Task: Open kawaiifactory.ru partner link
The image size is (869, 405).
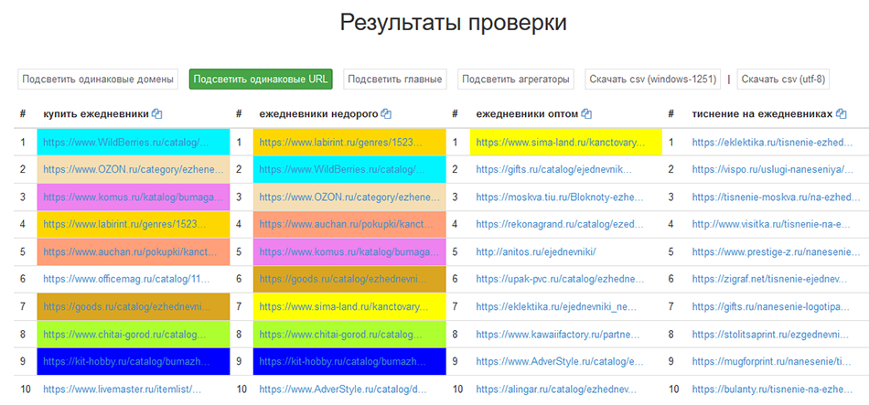Action: 558,334
